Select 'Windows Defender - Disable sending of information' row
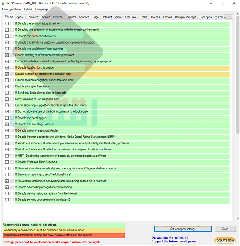 point(122,143)
